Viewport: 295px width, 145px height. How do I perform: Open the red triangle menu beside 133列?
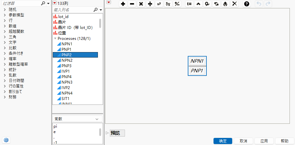point(54,3)
